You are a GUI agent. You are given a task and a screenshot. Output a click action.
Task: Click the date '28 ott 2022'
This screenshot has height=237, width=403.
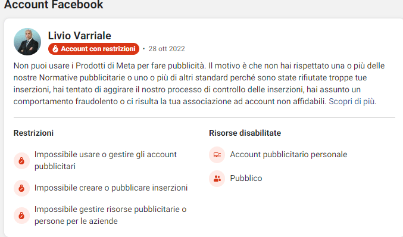[x=167, y=49]
